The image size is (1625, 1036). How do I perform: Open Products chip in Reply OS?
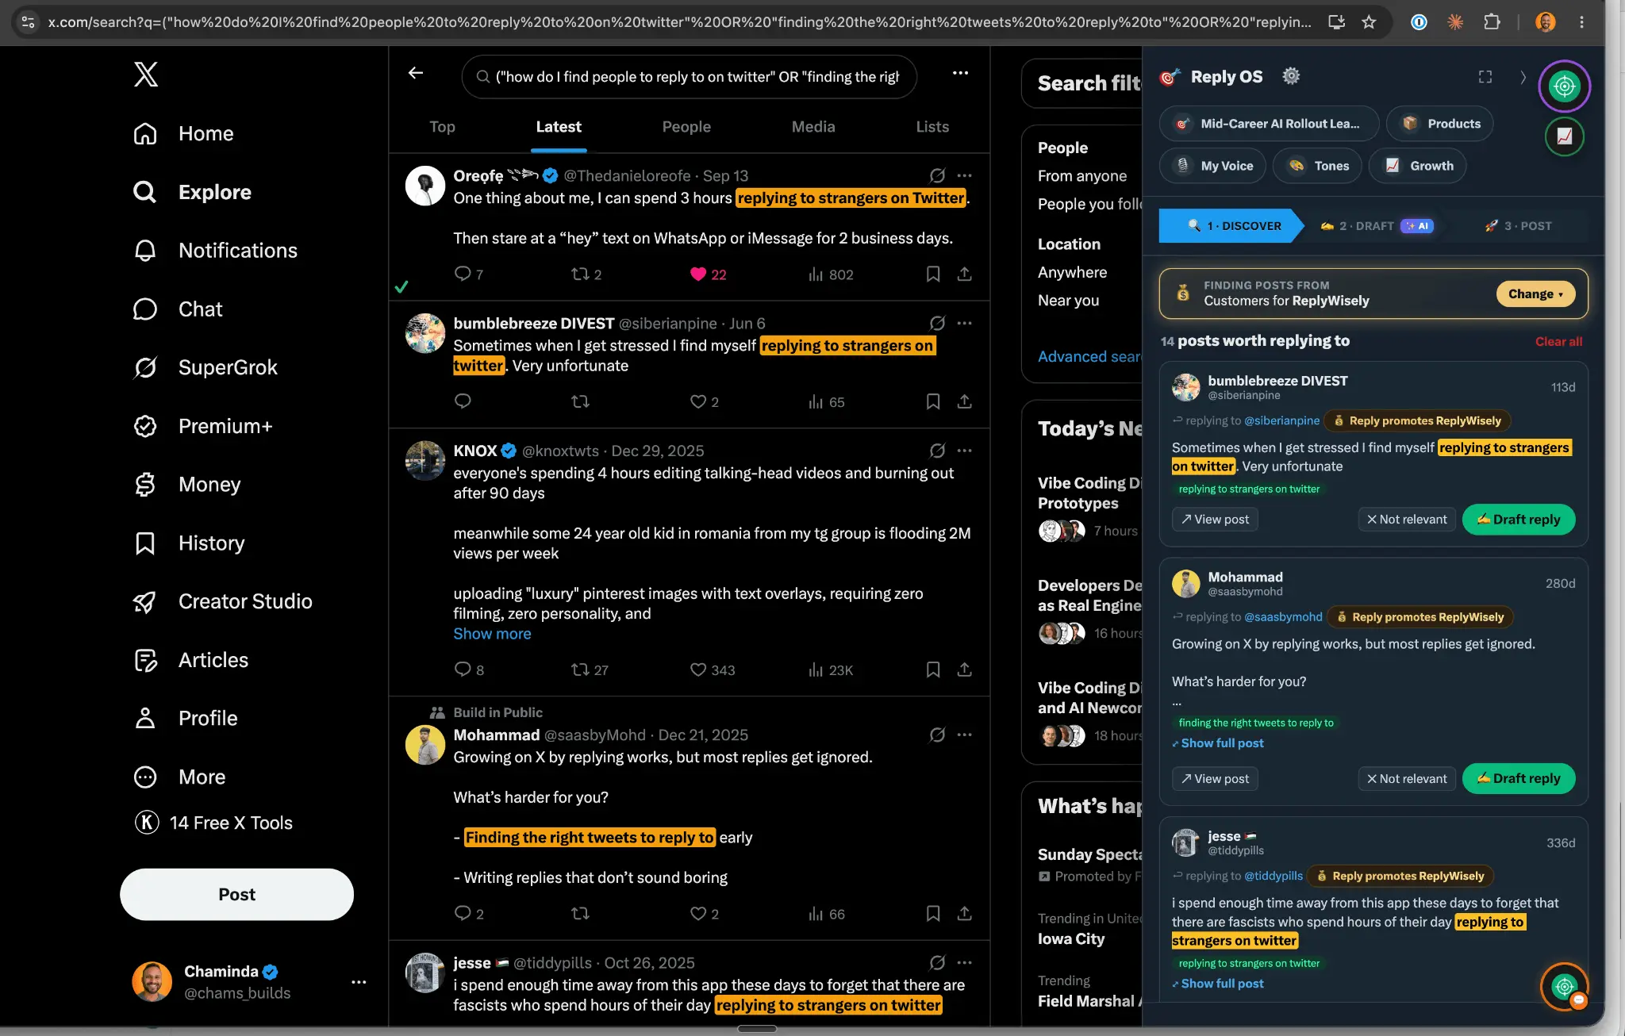(1440, 124)
